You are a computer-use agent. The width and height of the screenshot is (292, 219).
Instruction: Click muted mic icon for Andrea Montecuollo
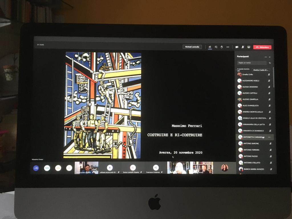(x=270, y=112)
